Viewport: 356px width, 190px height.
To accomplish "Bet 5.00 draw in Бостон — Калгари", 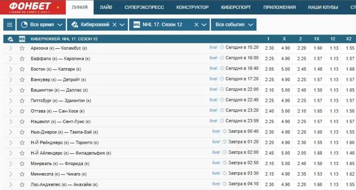I will tap(286, 69).
